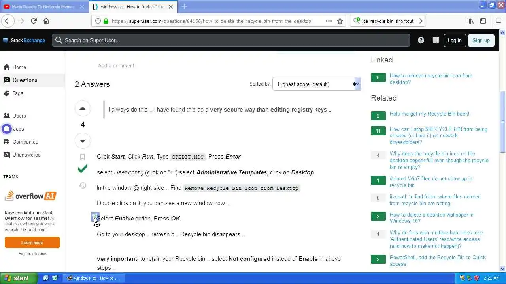Close the Mario Reacts YouTube tab
Image resolution: width=506 pixels, height=284 pixels.
coord(81,7)
